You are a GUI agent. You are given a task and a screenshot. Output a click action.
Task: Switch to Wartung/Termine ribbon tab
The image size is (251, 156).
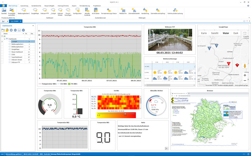pyautogui.click(x=63, y=6)
